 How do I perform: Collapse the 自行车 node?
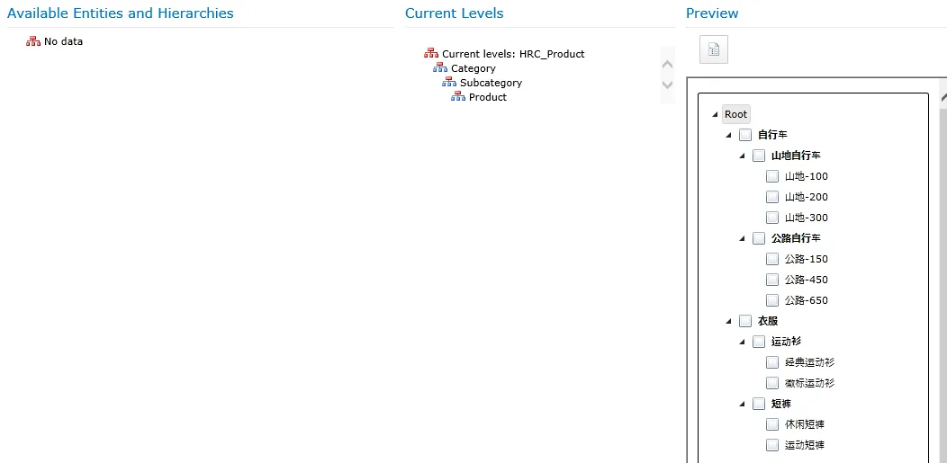[x=729, y=135]
